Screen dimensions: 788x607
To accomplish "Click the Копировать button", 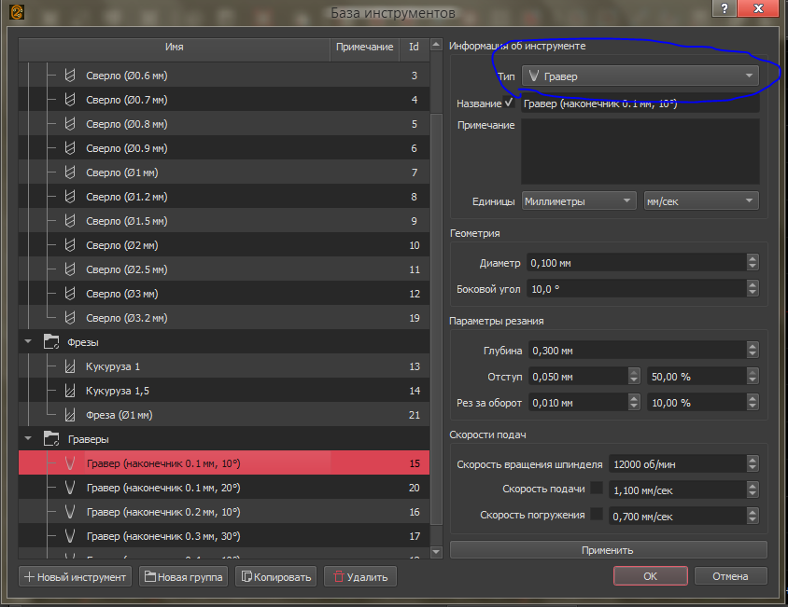I will click(x=276, y=577).
